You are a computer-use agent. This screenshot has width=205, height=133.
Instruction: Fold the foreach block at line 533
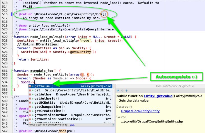pyautogui.click(x=12, y=79)
